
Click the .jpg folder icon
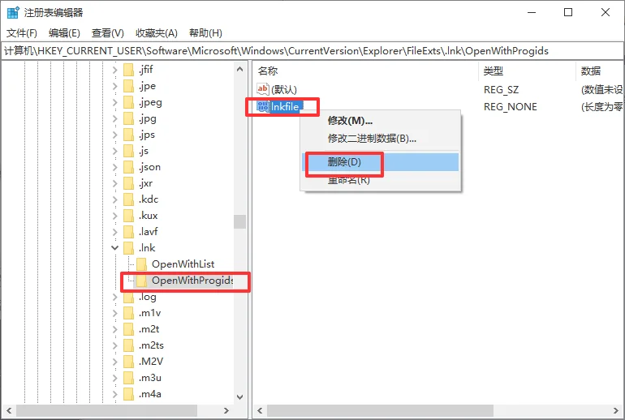pyautogui.click(x=128, y=118)
